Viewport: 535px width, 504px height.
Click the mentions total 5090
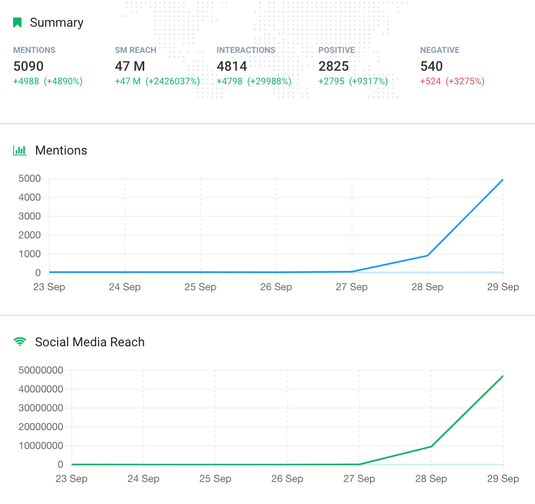[28, 66]
